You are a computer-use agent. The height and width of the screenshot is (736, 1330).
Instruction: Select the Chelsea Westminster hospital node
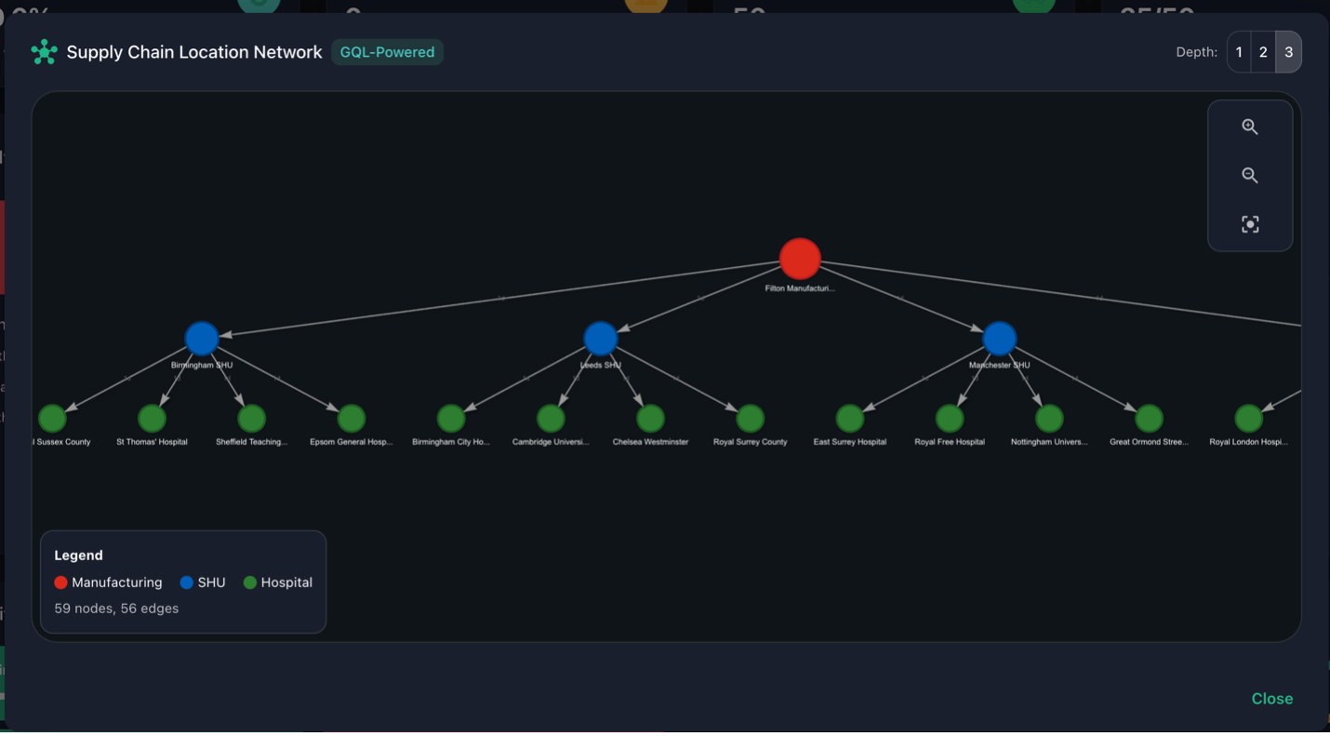(x=650, y=419)
